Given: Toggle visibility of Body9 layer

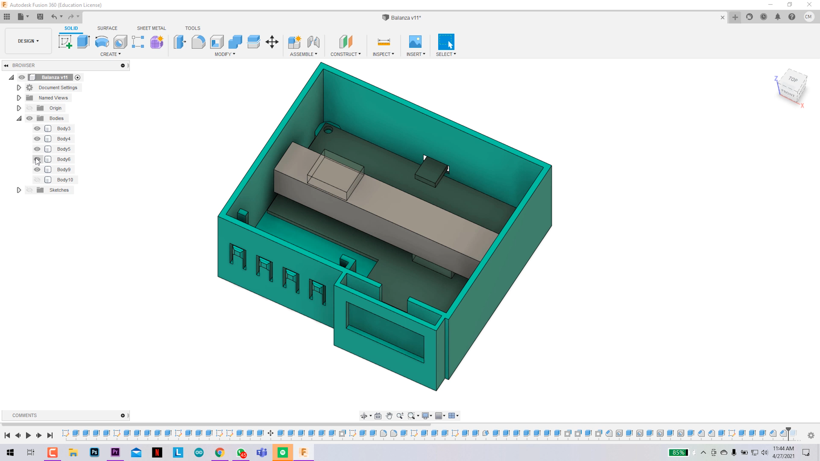Looking at the screenshot, I should (37, 169).
